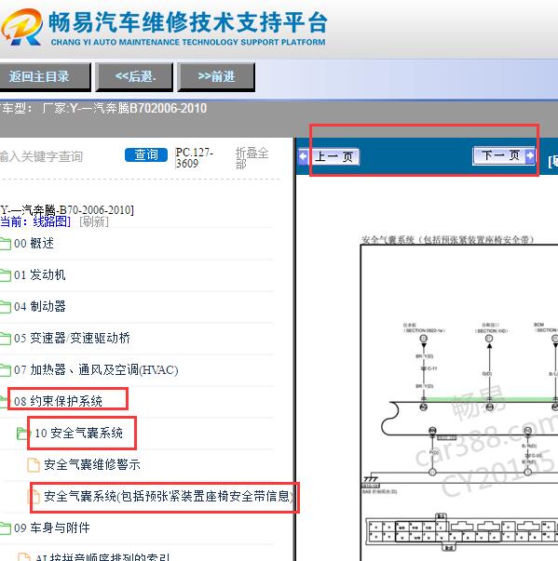Return to main directory with 返回主目录
Image resolution: width=558 pixels, height=561 pixels.
pyautogui.click(x=45, y=76)
